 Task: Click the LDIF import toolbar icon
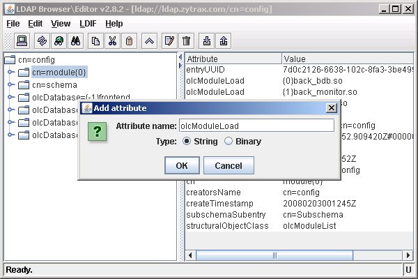point(207,41)
